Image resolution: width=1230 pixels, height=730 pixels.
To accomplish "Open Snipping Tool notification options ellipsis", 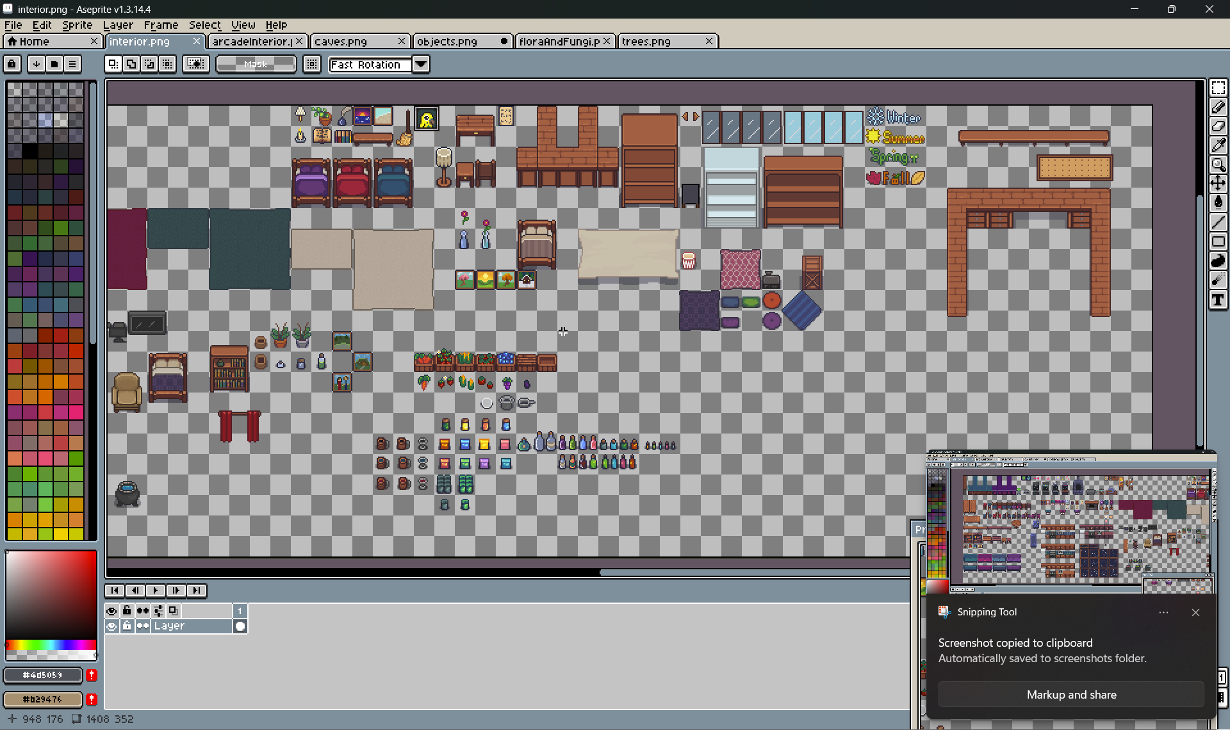I will pyautogui.click(x=1163, y=612).
